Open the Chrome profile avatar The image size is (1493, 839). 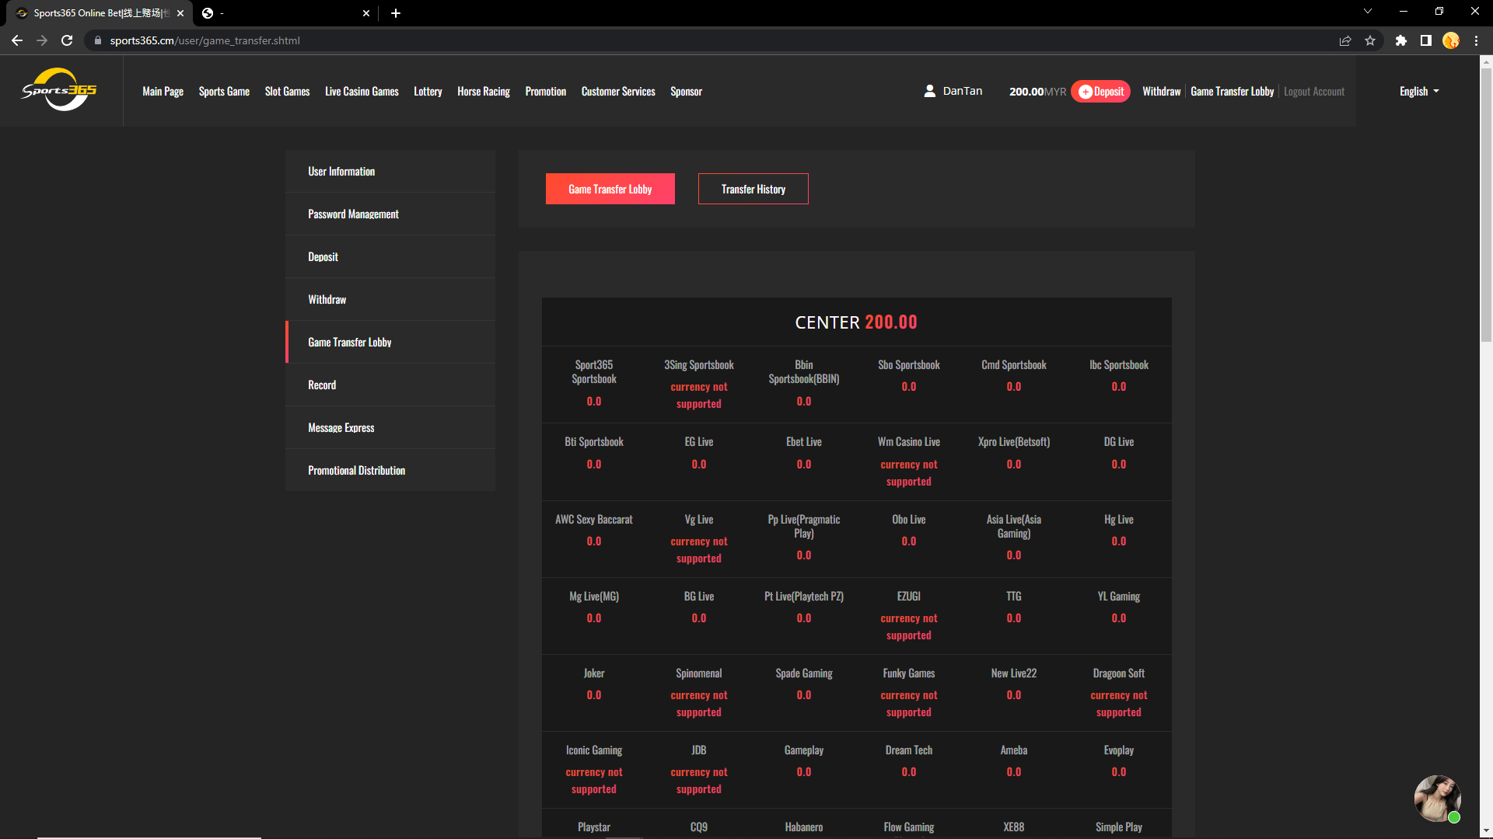[1451, 40]
